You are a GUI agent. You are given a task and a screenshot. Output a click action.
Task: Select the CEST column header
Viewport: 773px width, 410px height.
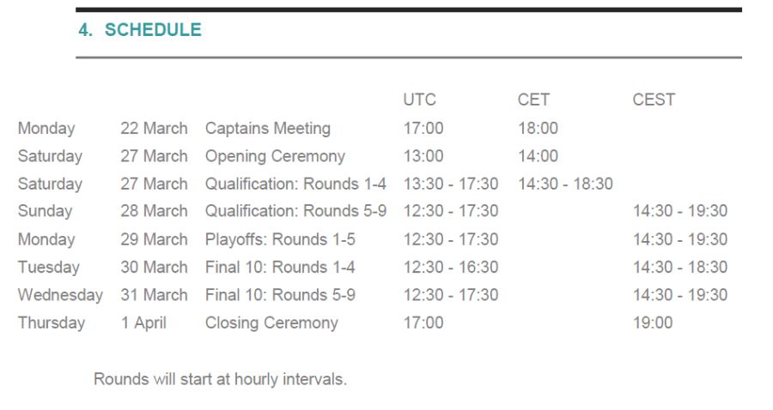(x=654, y=99)
